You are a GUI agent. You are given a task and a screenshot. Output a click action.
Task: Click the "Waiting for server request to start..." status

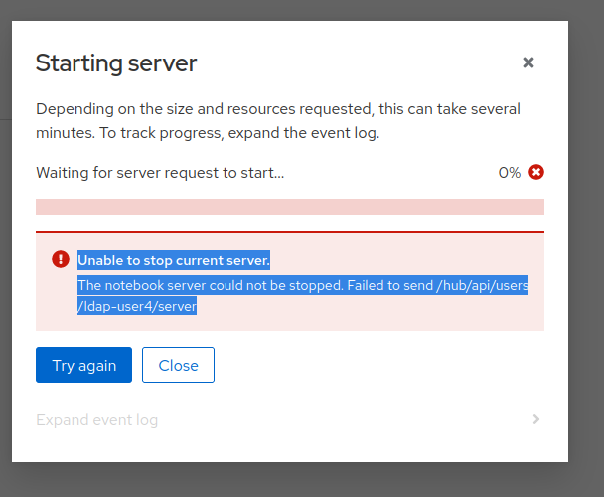coord(160,173)
